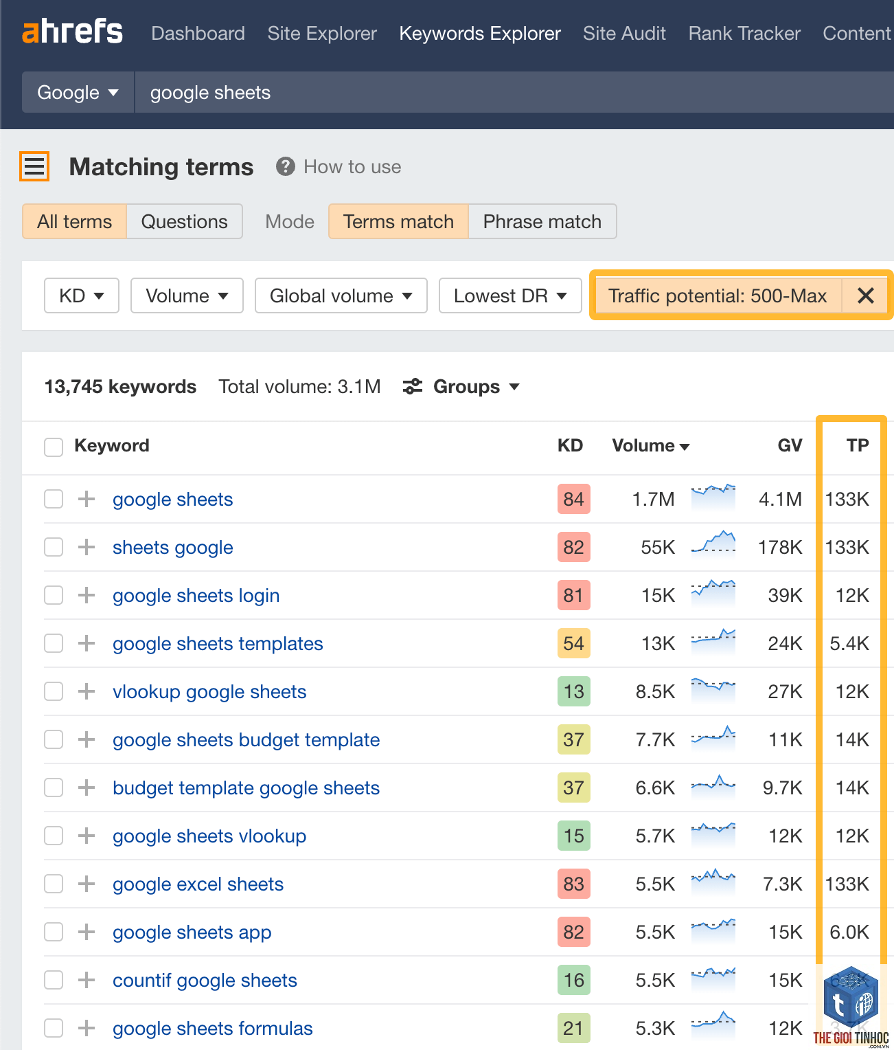The width and height of the screenshot is (894, 1050).
Task: View trend sparkline for 'google excel sheets'
Action: click(713, 881)
